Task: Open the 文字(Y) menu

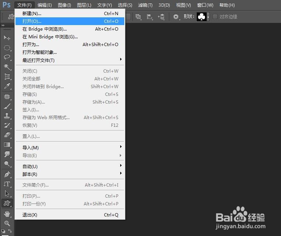Action: tap(104, 5)
